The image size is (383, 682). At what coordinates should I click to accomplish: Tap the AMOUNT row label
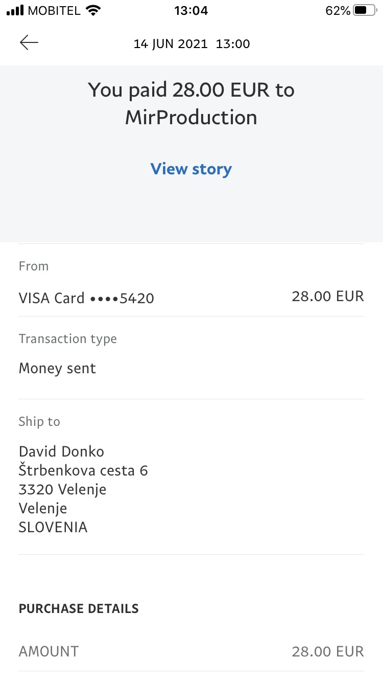click(49, 651)
